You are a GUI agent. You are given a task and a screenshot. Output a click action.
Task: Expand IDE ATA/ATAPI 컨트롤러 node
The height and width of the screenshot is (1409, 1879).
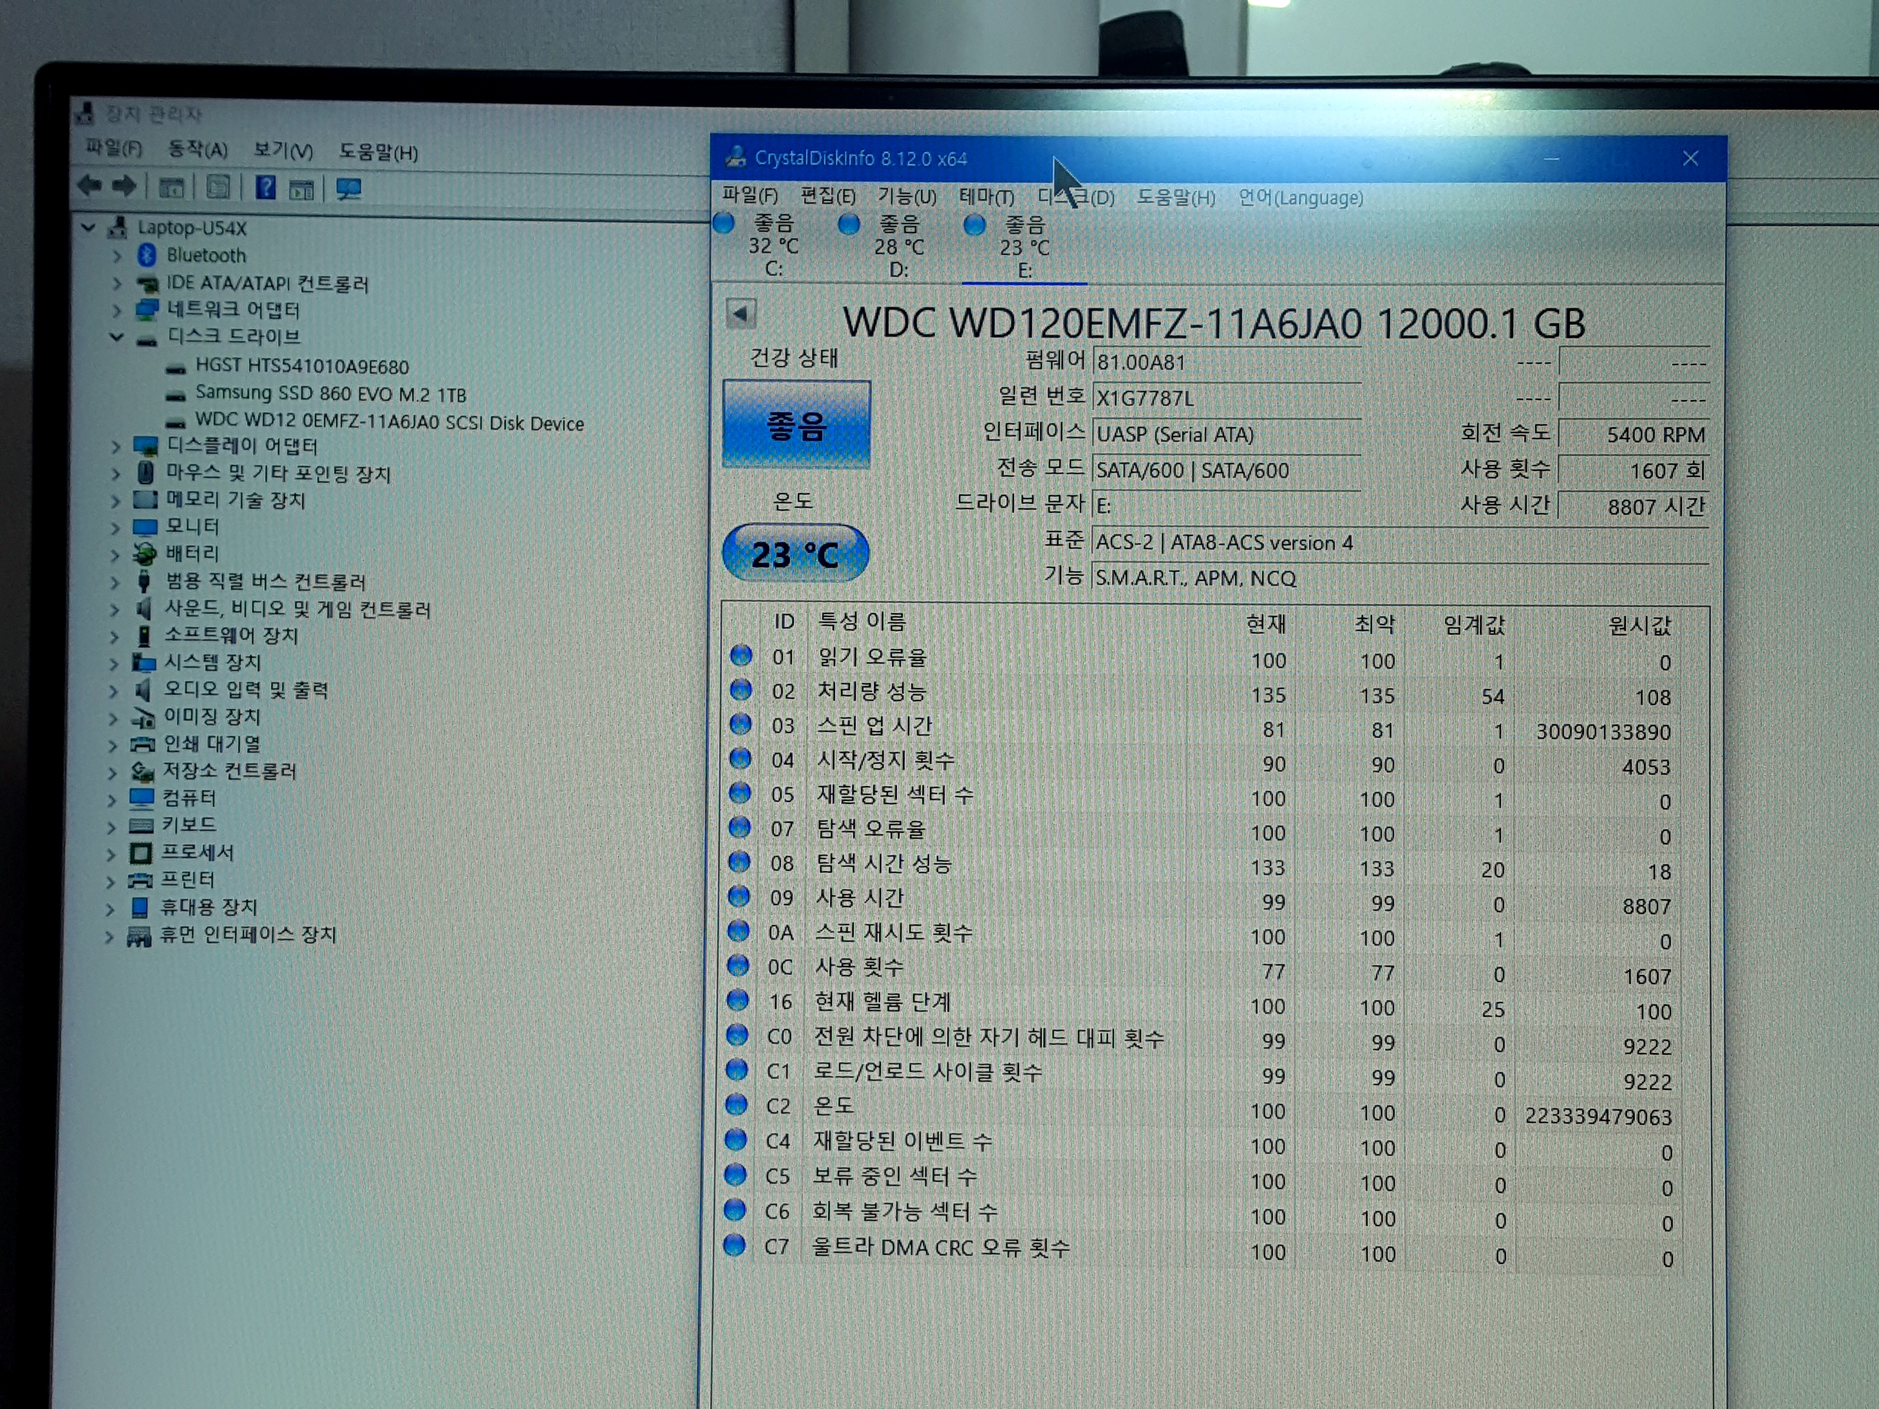[x=117, y=283]
